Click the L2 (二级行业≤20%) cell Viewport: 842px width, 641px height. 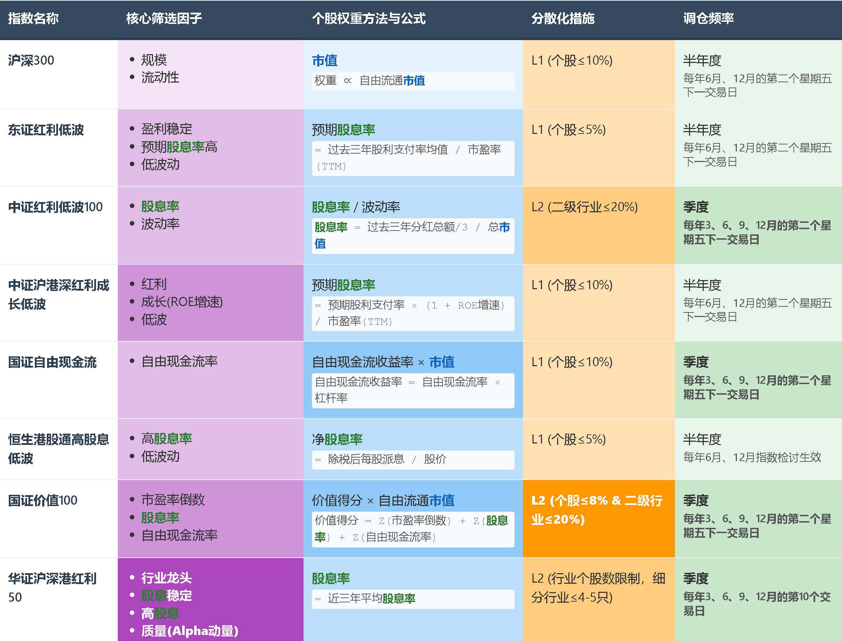585,207
